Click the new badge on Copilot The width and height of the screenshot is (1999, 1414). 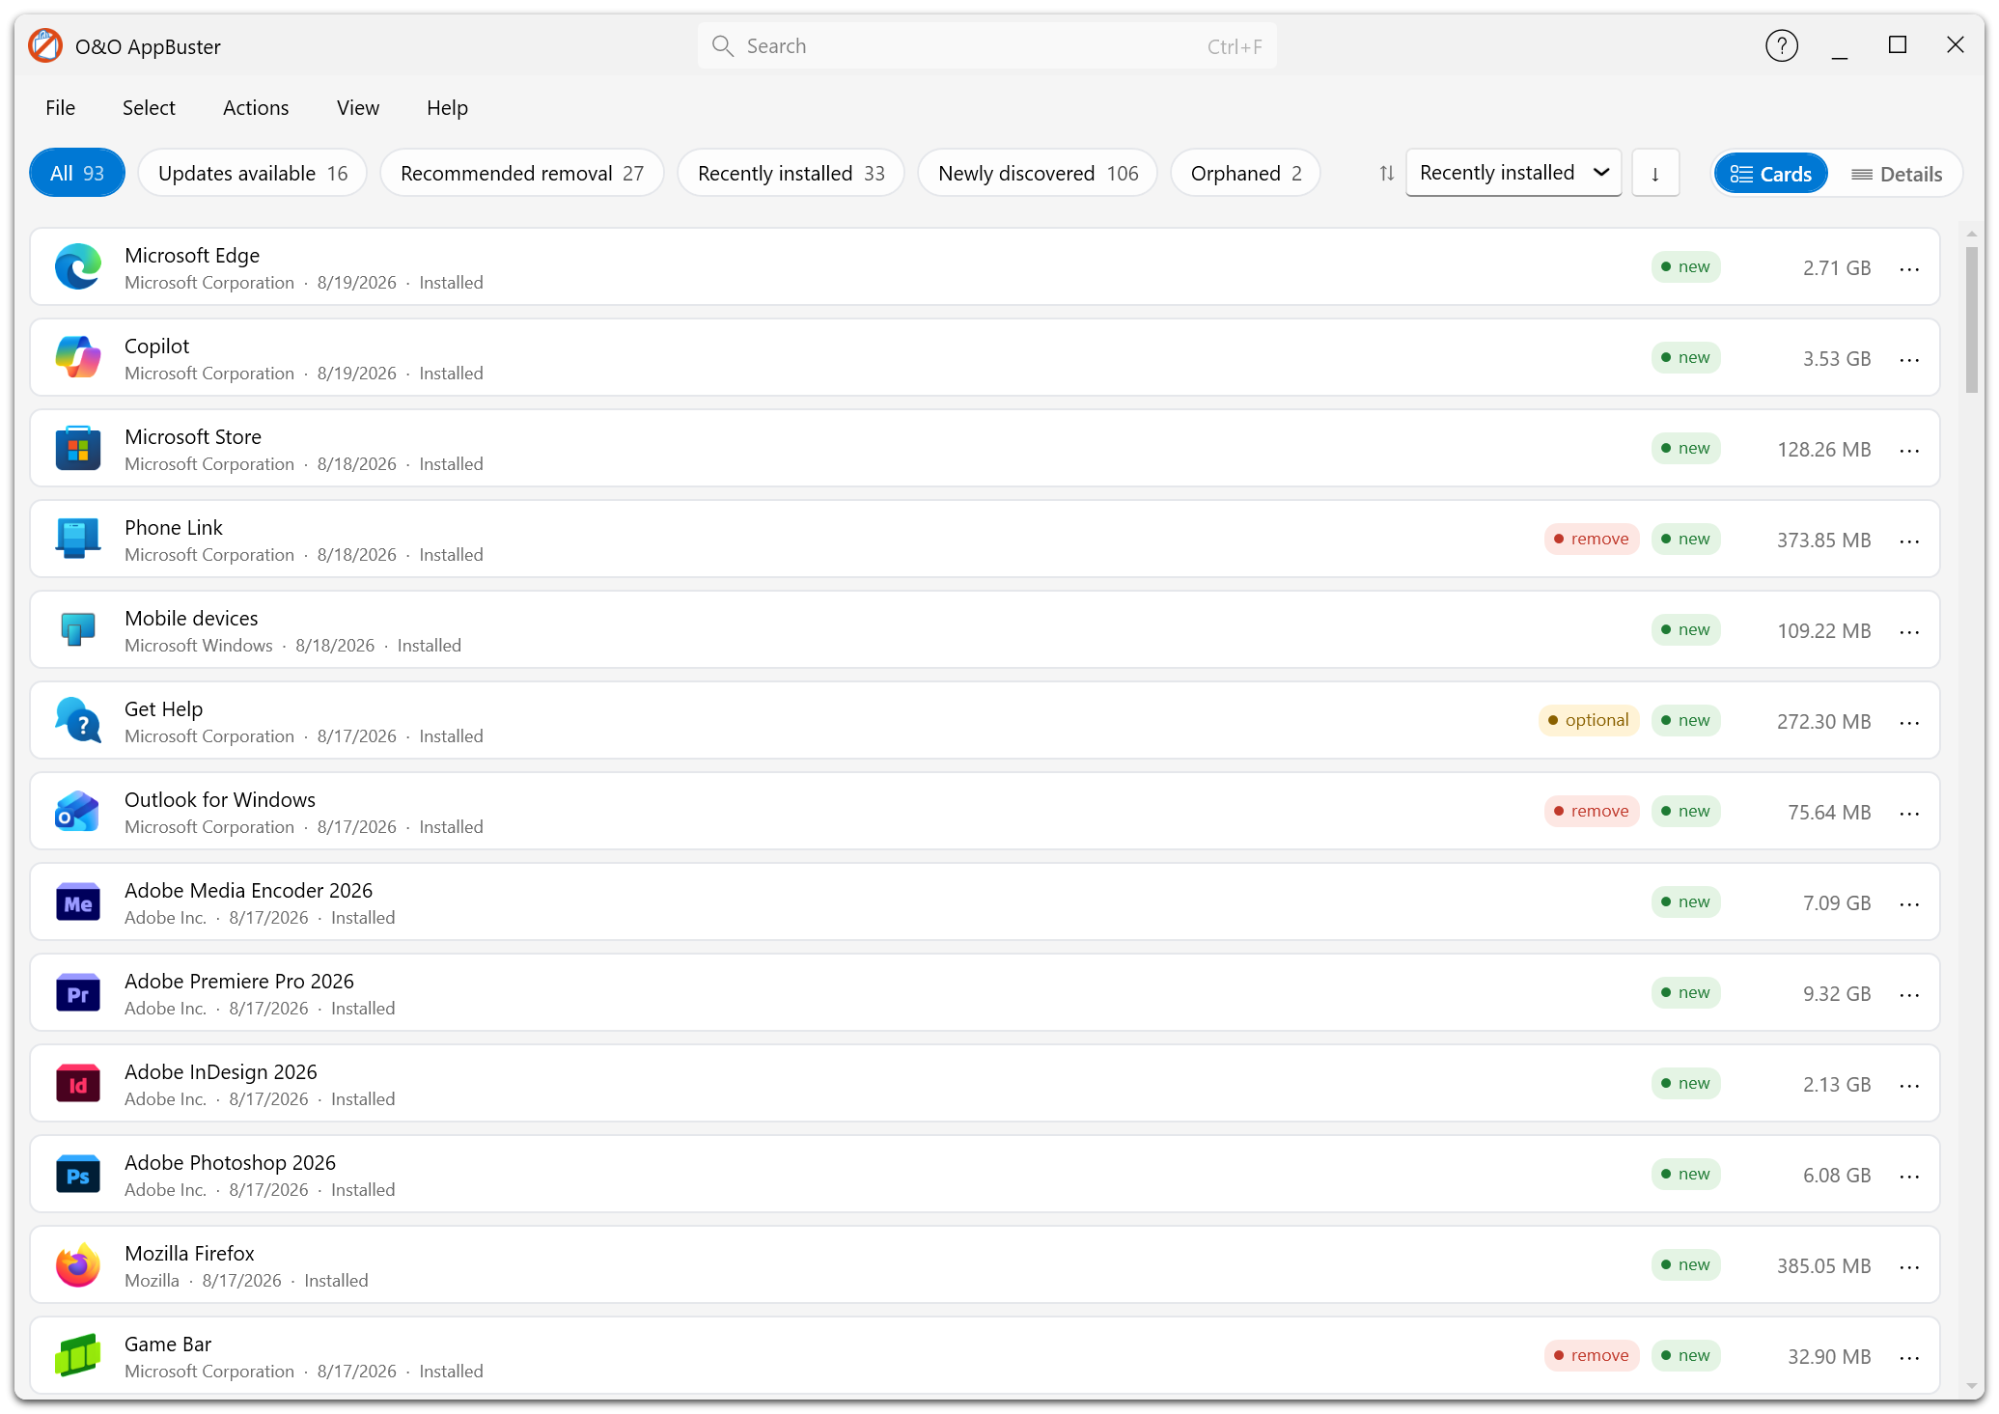click(x=1686, y=357)
